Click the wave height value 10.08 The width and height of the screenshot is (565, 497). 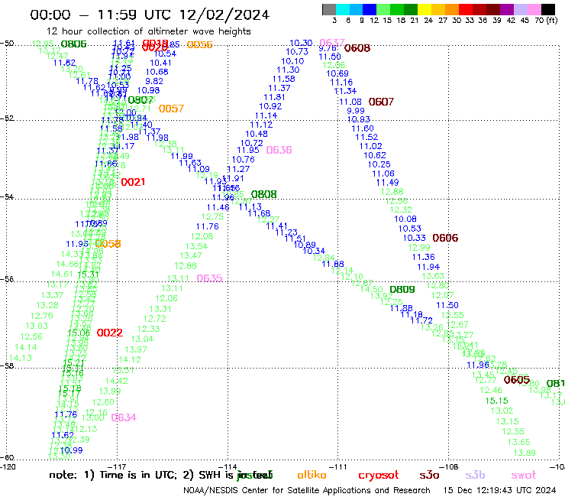click(405, 219)
